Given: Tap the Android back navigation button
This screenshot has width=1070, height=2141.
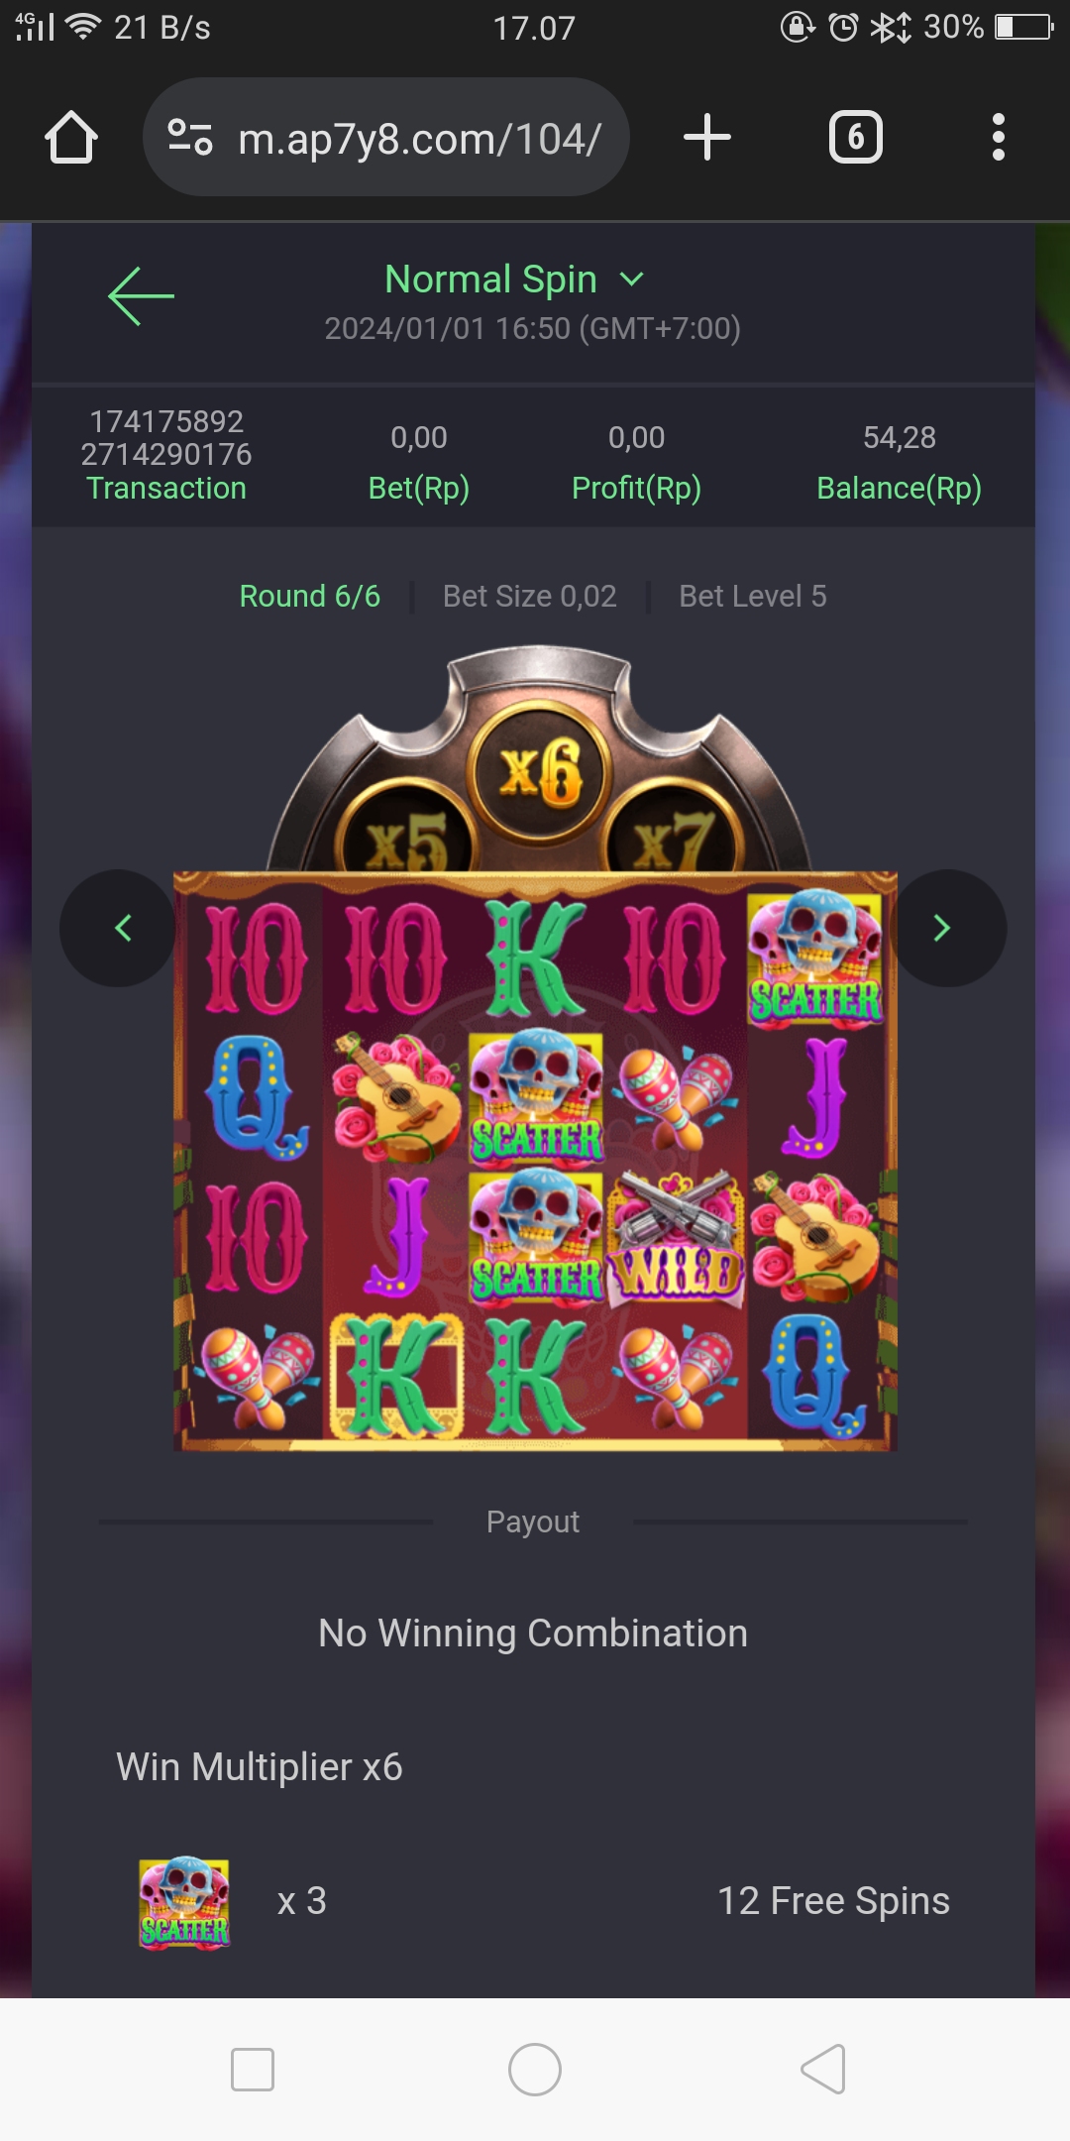Looking at the screenshot, I should coord(822,2069).
